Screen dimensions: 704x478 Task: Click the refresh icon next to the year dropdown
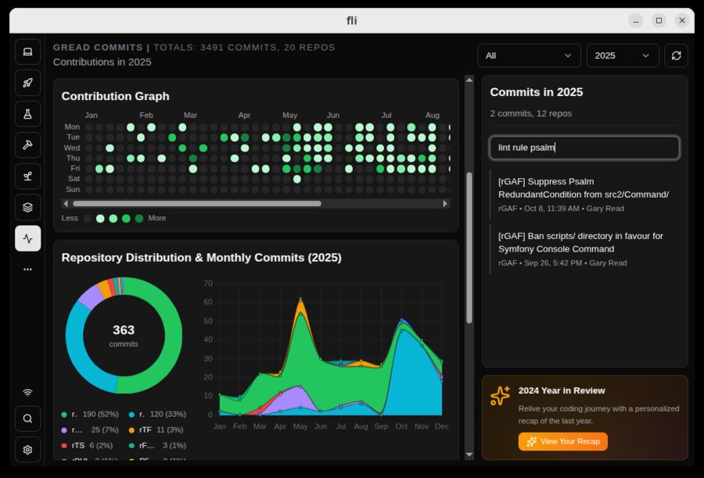tap(676, 55)
